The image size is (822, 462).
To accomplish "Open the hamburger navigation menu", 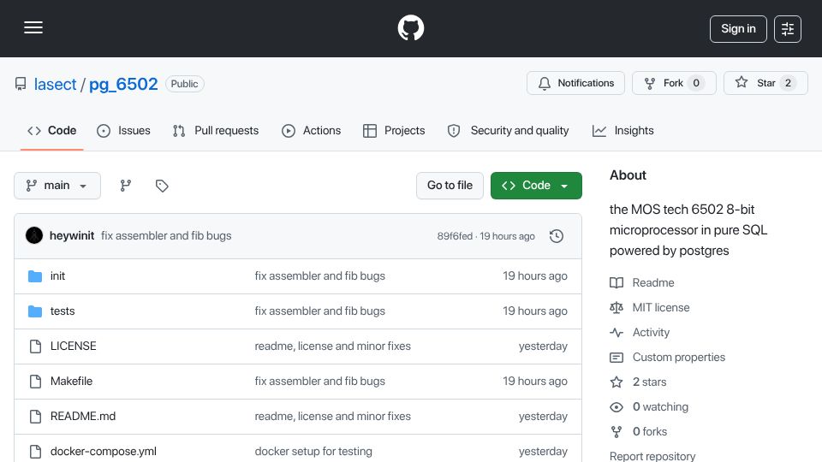I will [x=33, y=27].
